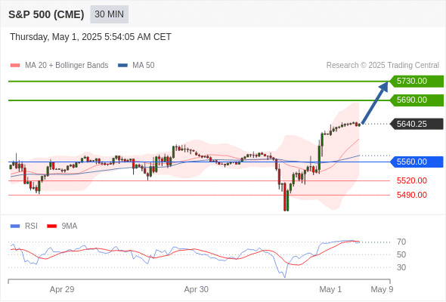Select the S&P 500 (CME) title

click(46, 14)
